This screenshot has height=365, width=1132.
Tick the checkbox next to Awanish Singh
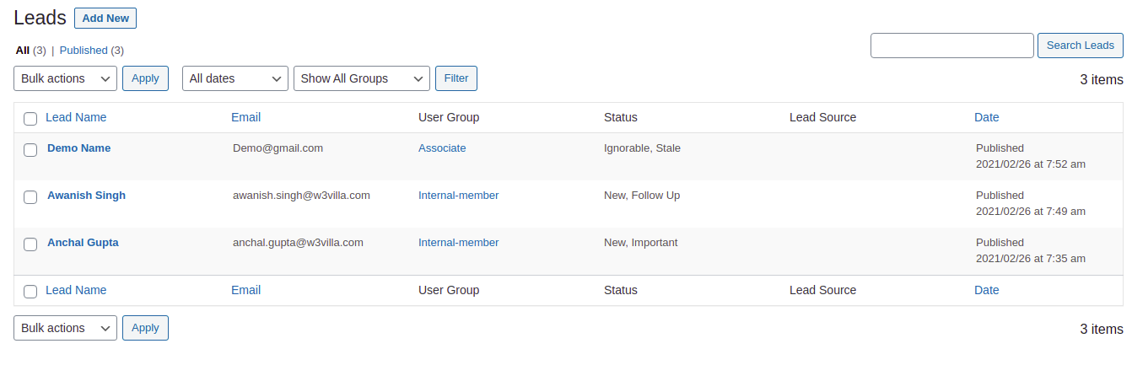(30, 197)
